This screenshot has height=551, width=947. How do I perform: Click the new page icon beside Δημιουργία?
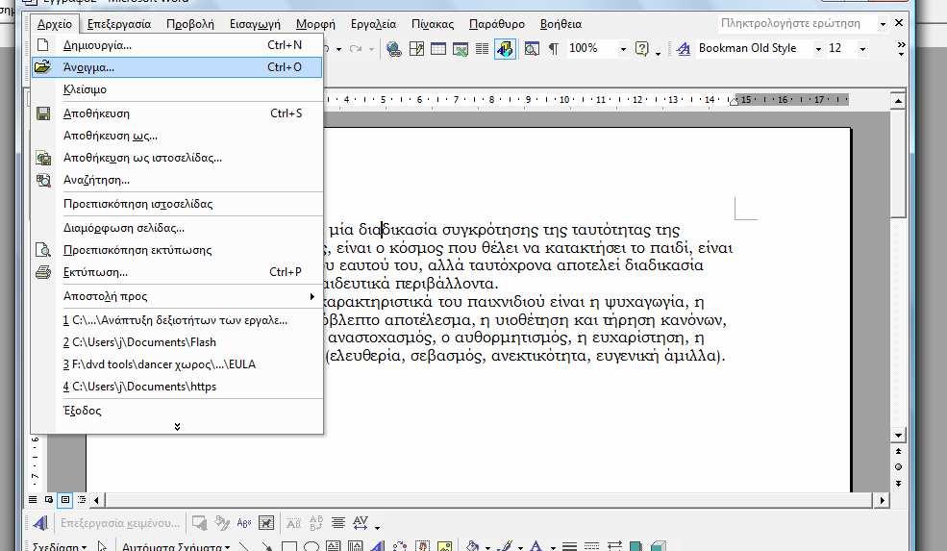[43, 44]
